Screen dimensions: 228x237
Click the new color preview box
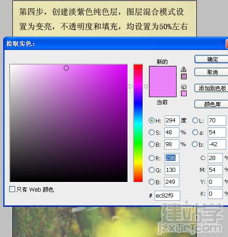pos(163,82)
